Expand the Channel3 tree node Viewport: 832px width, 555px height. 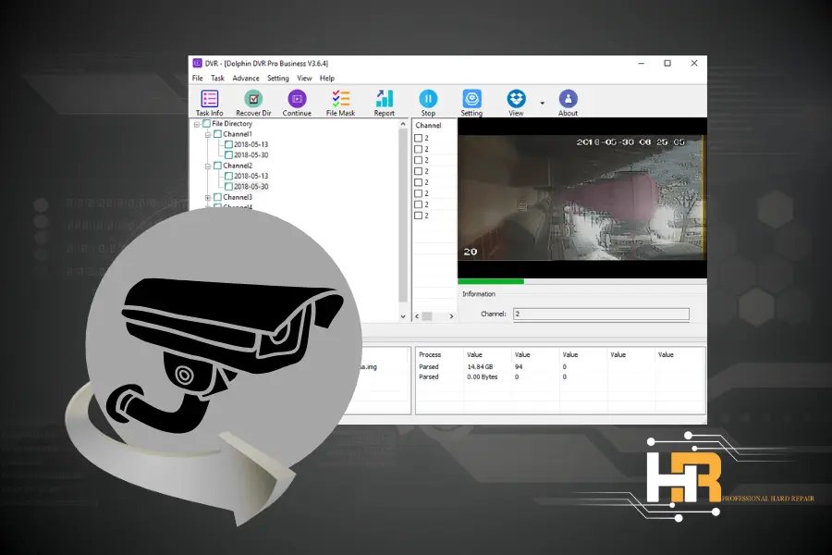point(208,198)
